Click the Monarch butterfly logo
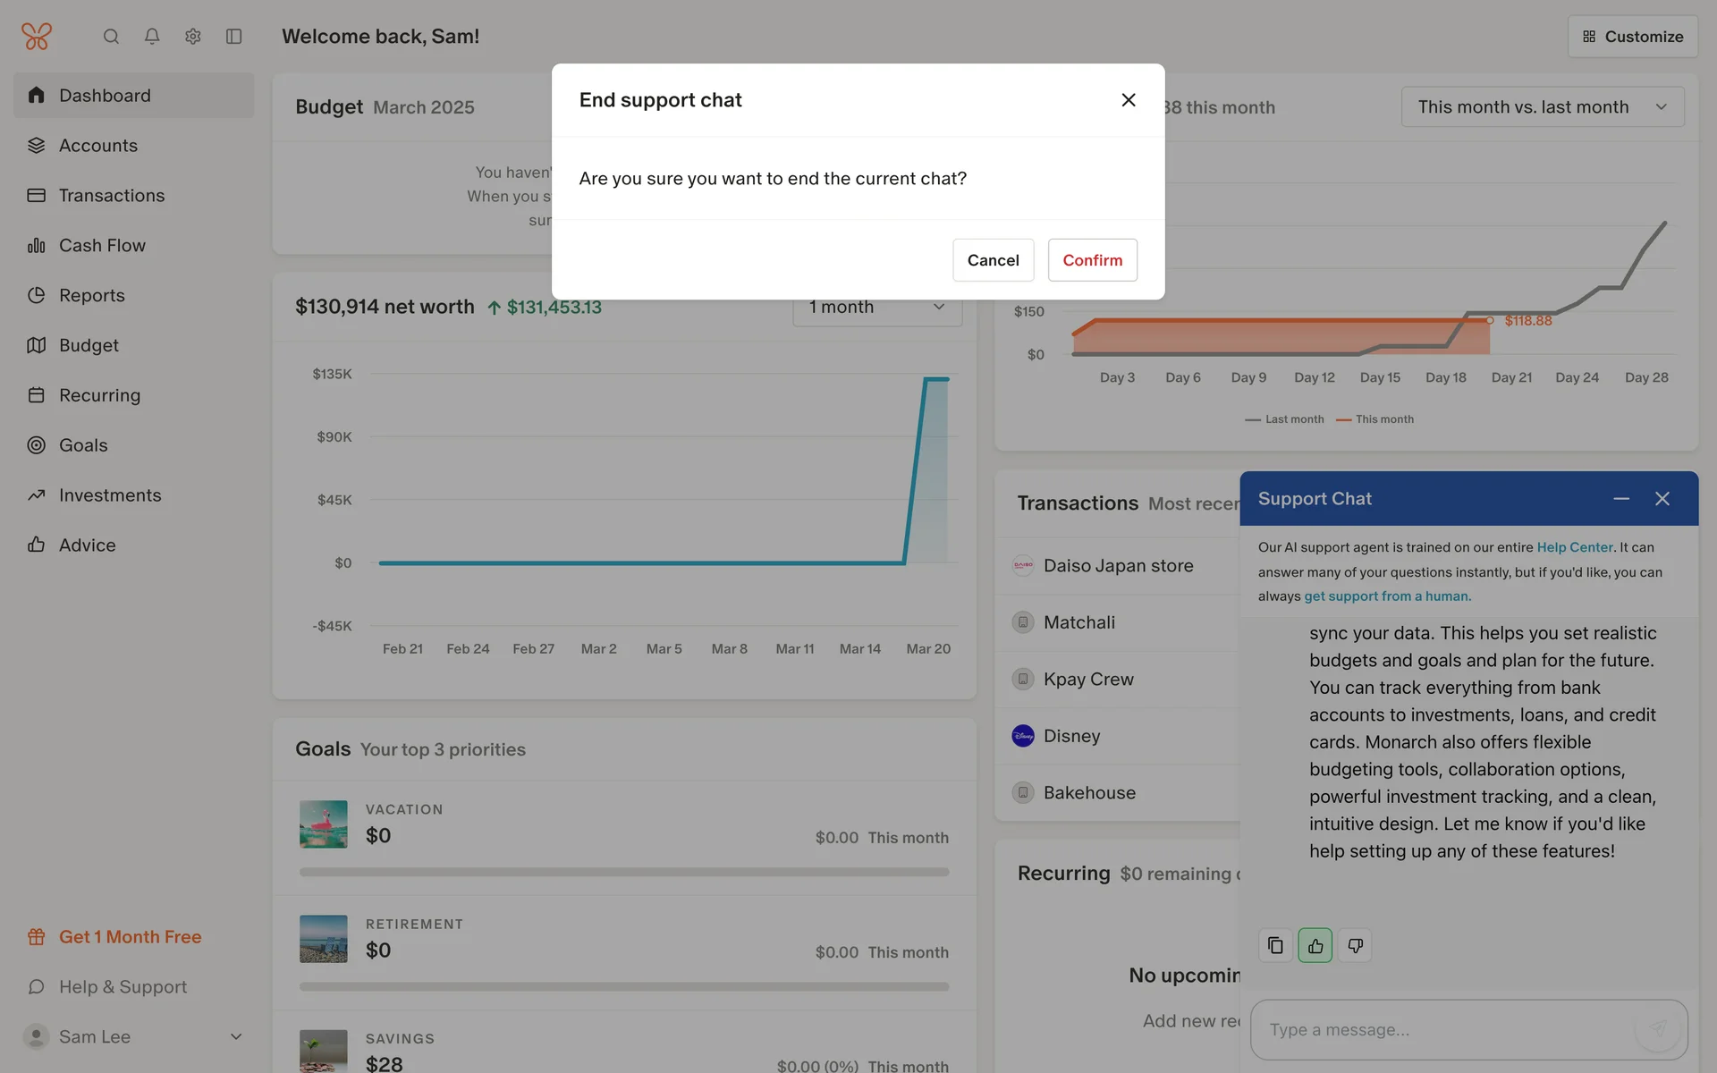 37,37
